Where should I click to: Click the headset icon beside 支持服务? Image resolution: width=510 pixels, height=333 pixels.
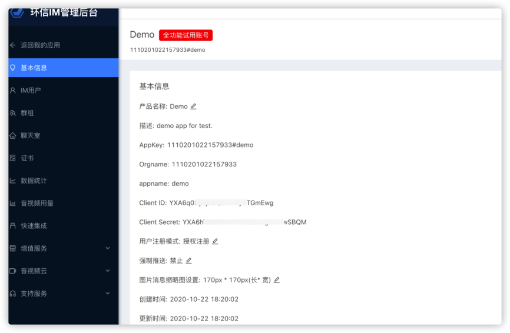(x=13, y=294)
